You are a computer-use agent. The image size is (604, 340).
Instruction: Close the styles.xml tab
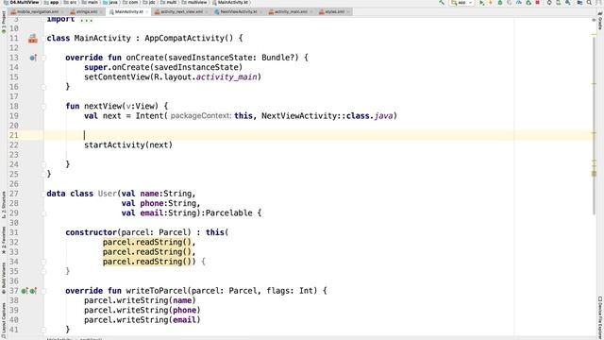(x=348, y=12)
